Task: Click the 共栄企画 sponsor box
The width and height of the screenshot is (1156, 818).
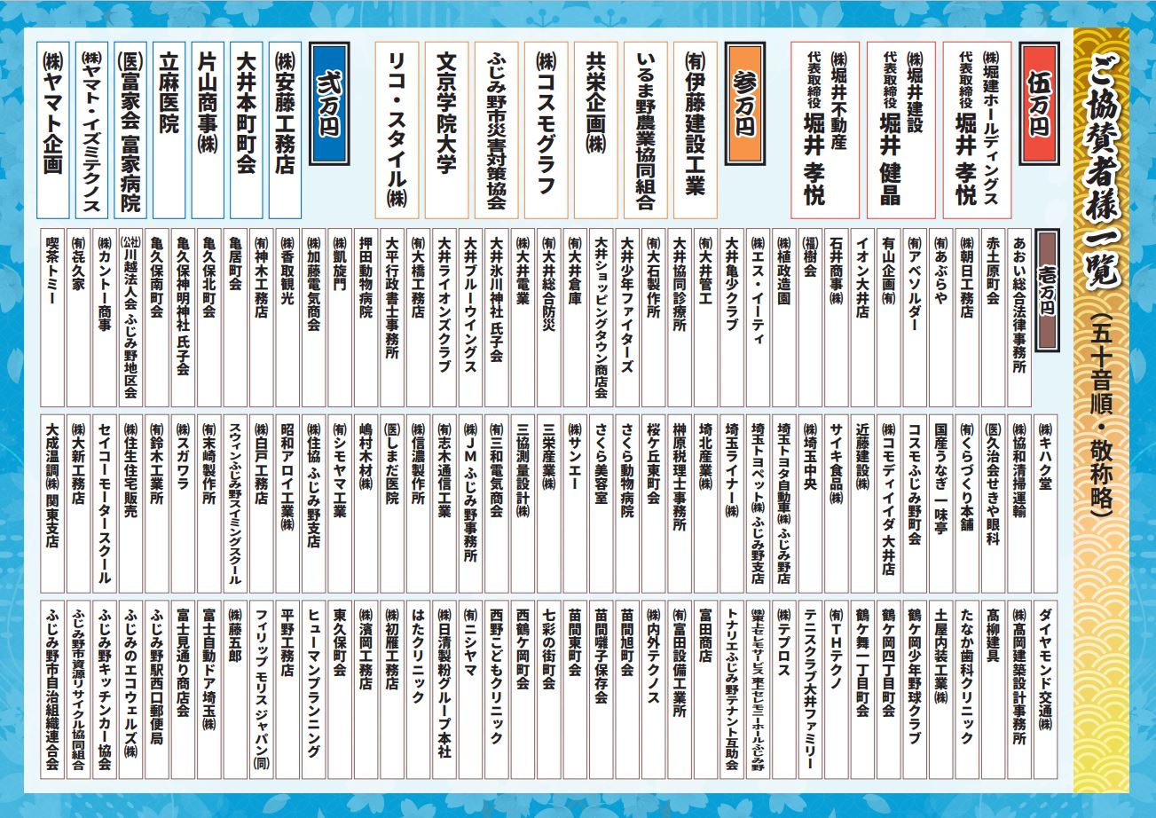Action: coord(595,130)
